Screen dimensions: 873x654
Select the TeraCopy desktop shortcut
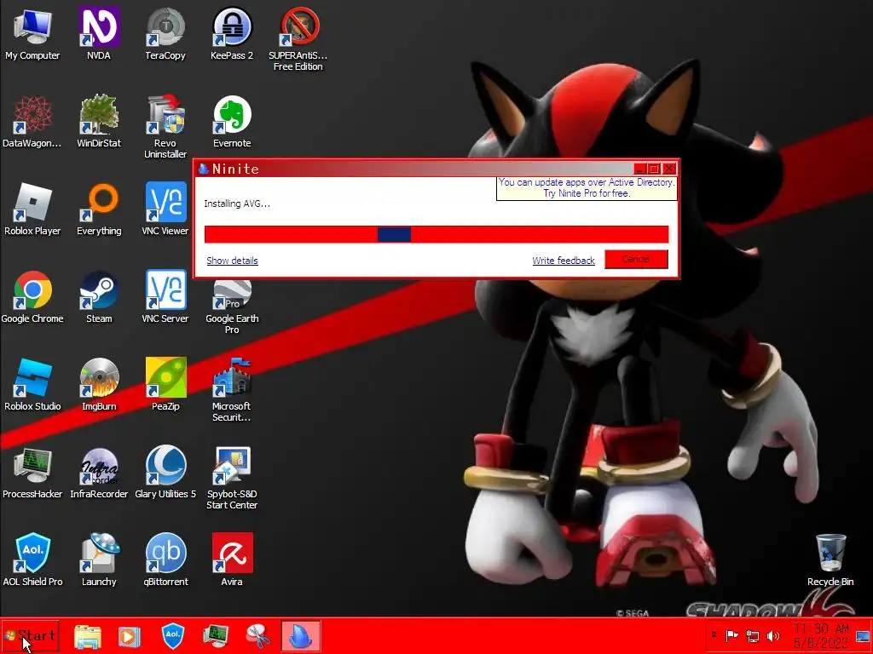point(165,34)
